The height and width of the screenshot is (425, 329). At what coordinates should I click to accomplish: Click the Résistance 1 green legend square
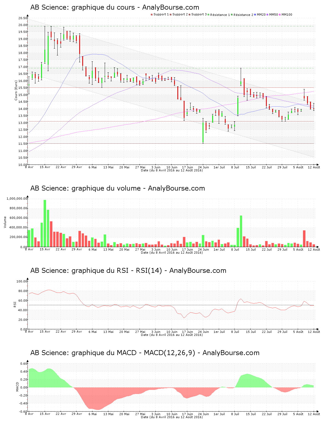pyautogui.click(x=209, y=15)
